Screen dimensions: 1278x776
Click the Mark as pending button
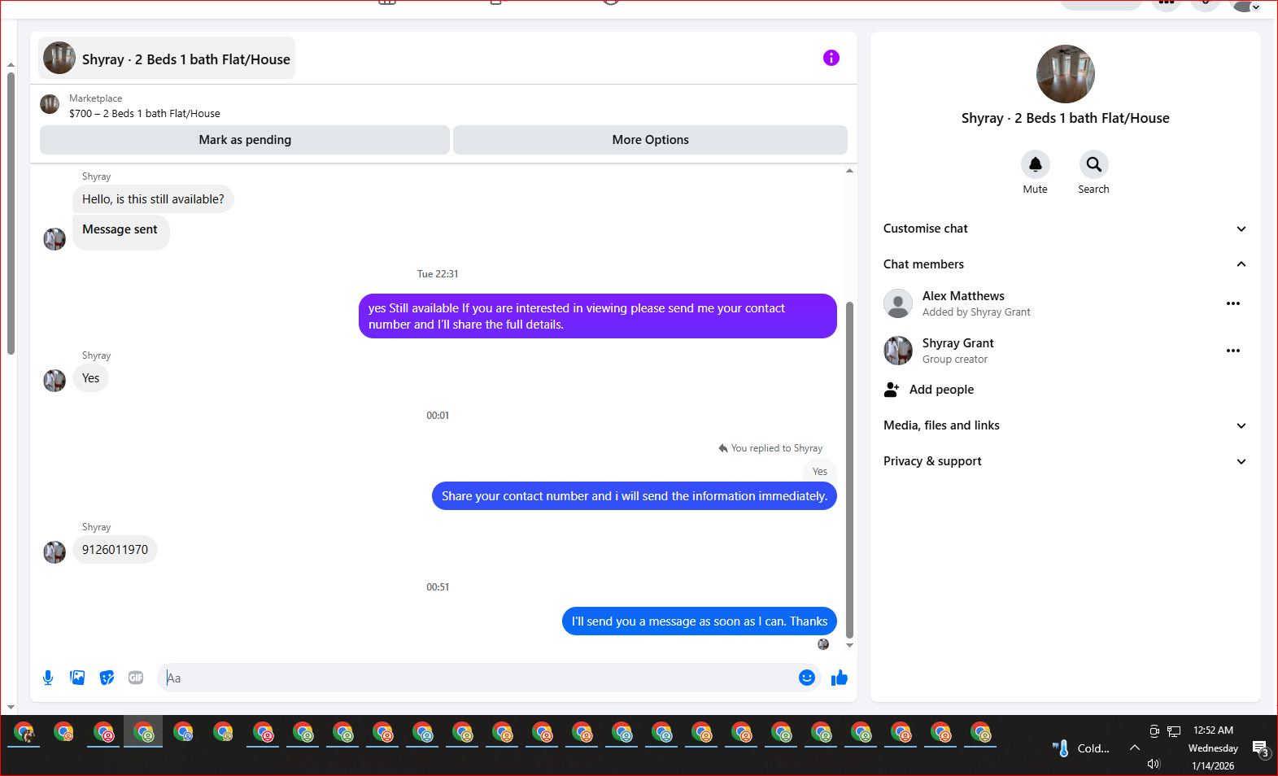tap(245, 140)
